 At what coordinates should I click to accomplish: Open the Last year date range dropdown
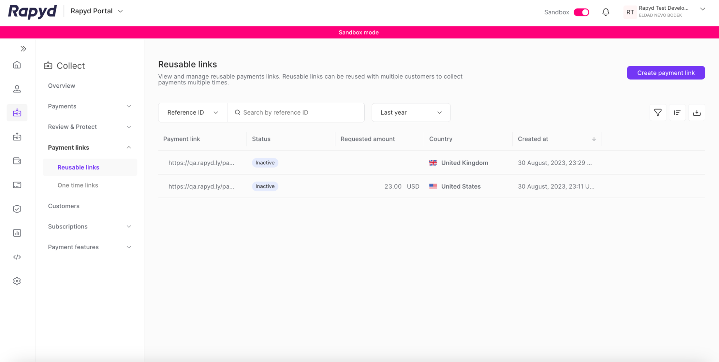click(x=411, y=112)
